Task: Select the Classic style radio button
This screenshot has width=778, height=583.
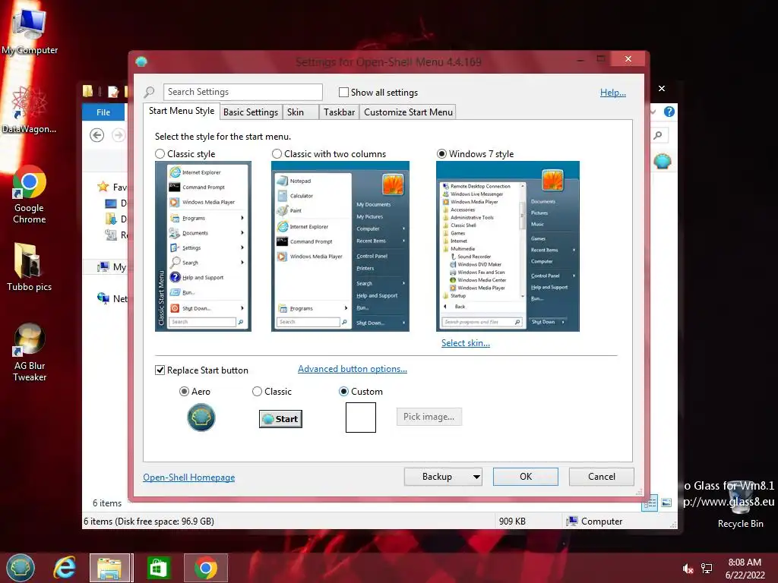Action: click(x=160, y=154)
